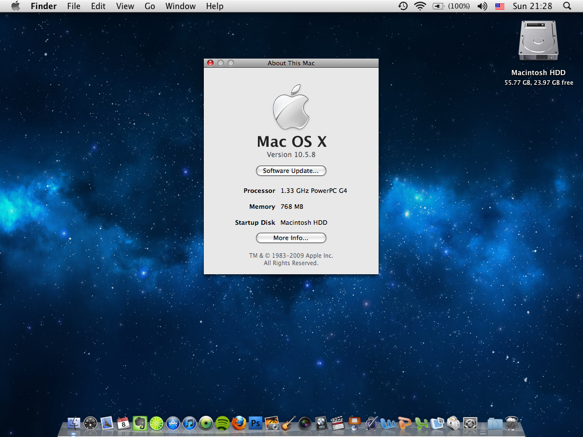Open iPhoto from the Dock
583x437 pixels.
272,423
